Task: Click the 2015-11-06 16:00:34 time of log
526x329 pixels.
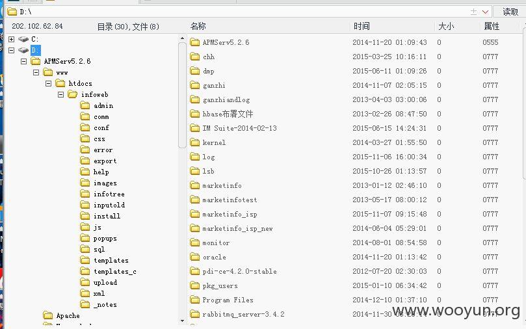Action: pos(389,157)
